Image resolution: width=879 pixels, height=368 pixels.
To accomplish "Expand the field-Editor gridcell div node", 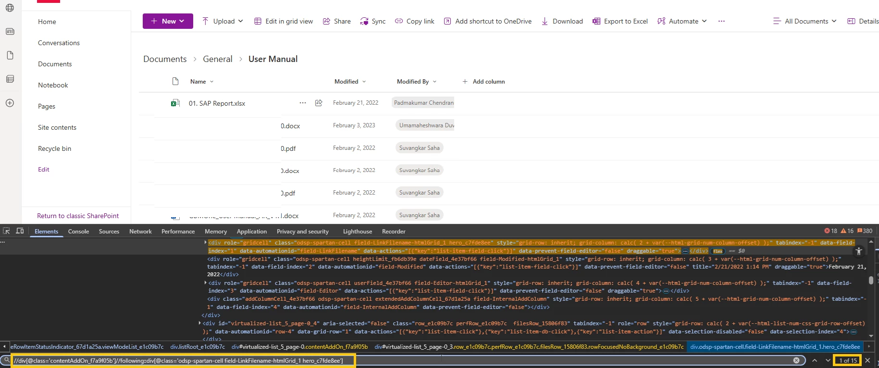I will point(206,283).
